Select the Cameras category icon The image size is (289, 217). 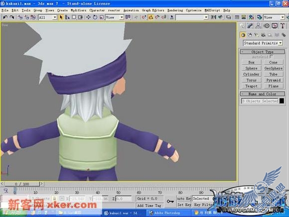point(264,35)
